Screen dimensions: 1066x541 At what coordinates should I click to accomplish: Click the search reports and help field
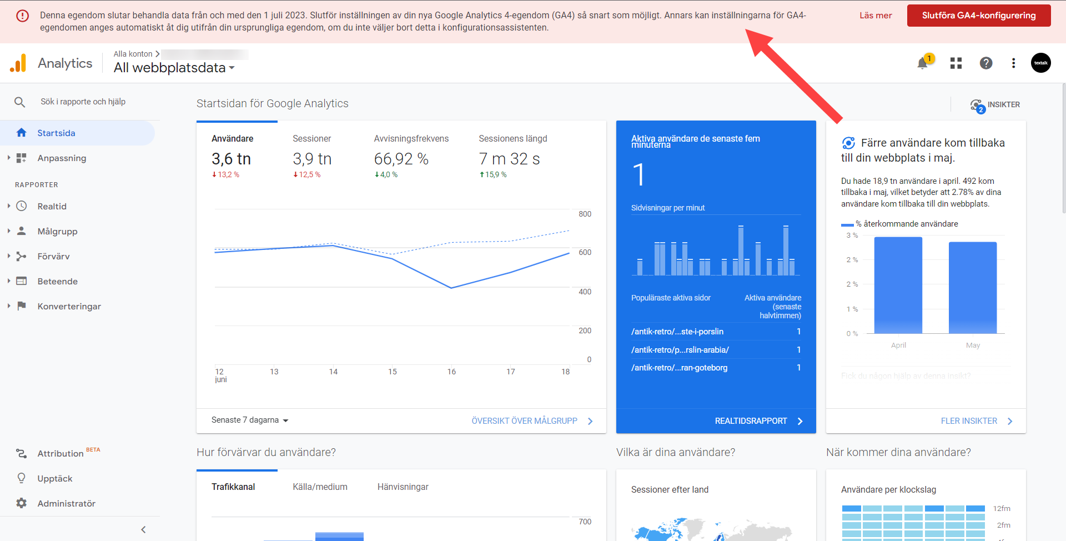[83, 102]
